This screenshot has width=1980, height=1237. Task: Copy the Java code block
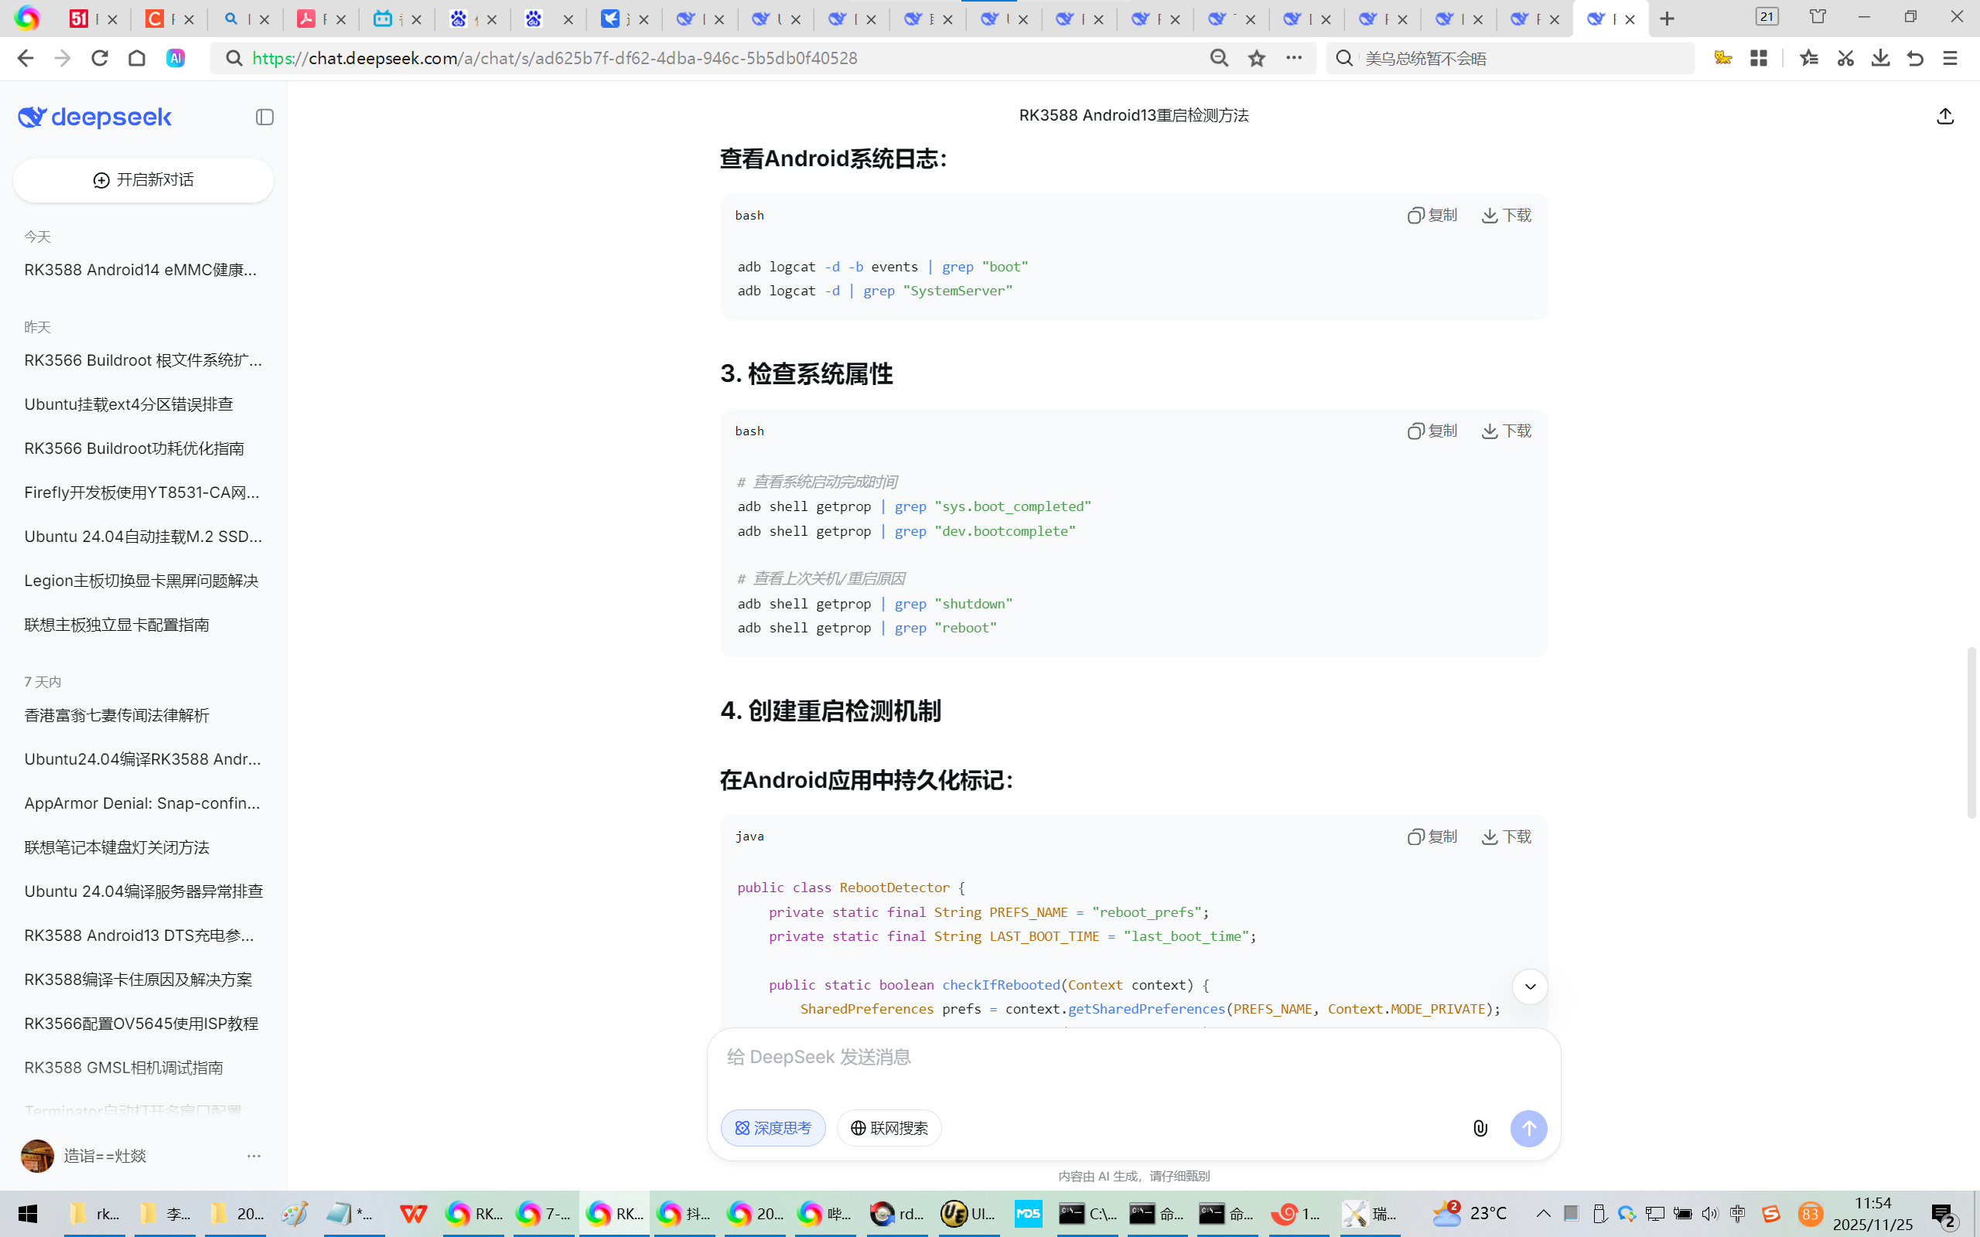click(1432, 836)
